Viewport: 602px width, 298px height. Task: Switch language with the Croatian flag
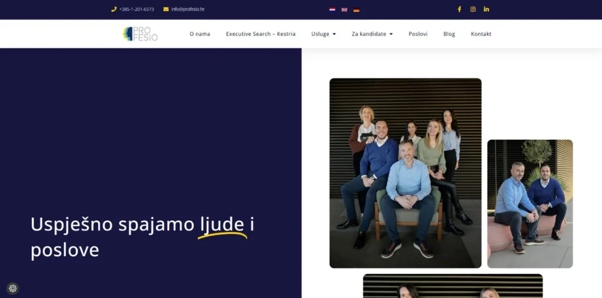(332, 9)
